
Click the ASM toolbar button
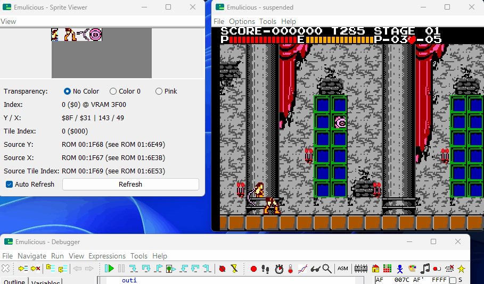(342, 269)
